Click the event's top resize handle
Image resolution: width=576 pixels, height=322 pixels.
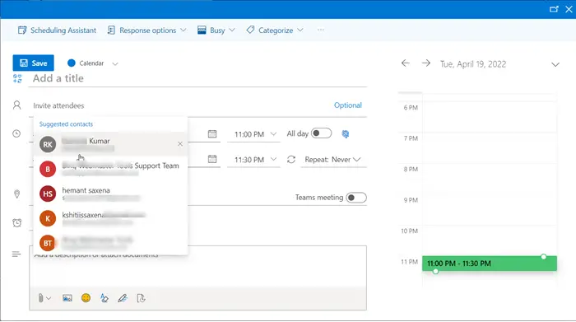pyautogui.click(x=544, y=257)
